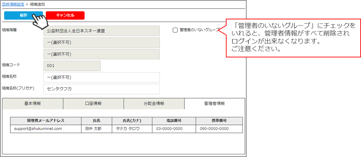Open the second 組織階層 selection box
361x157 pixels.
pyautogui.click(x=102, y=43)
